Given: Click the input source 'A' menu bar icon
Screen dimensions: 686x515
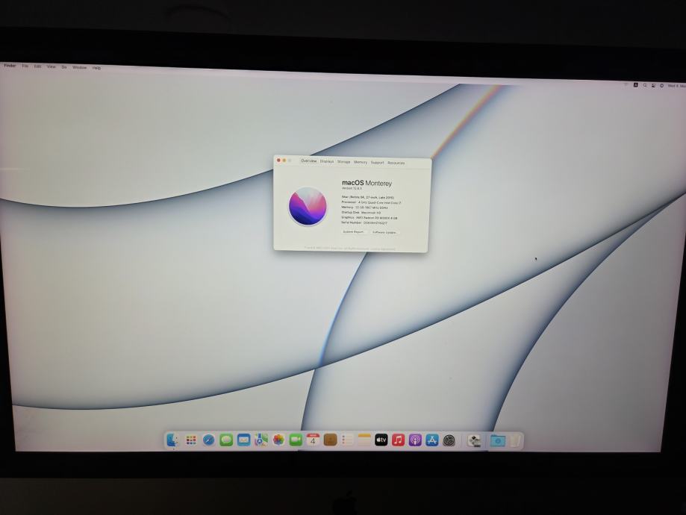Looking at the screenshot, I should click(636, 85).
